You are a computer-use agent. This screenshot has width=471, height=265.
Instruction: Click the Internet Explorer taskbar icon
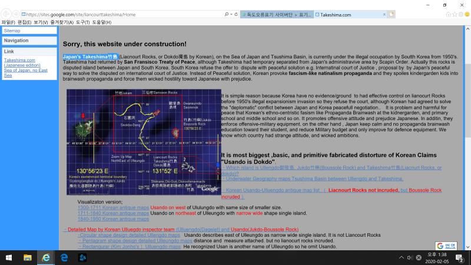coord(45,257)
